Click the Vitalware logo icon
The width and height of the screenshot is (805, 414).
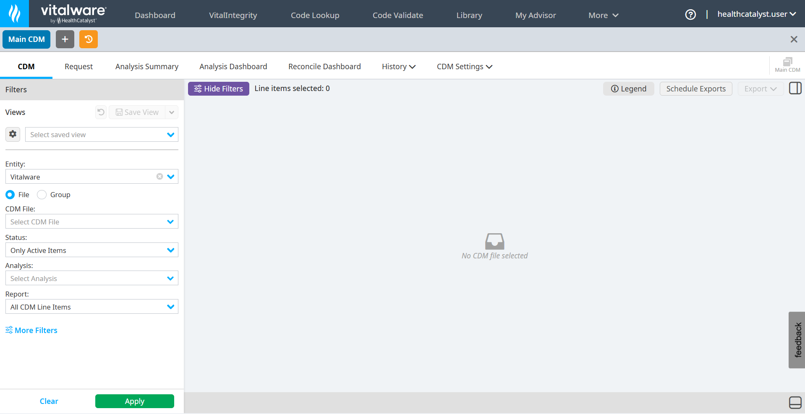click(14, 13)
